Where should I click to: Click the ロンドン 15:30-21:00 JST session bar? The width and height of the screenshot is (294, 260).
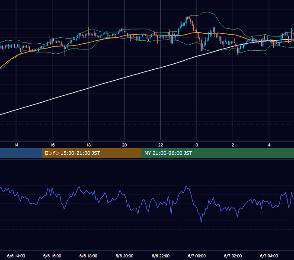[92, 153]
